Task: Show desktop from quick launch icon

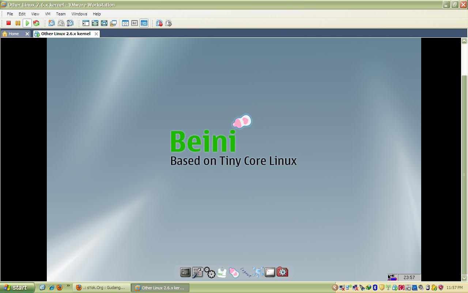Action: point(42,288)
